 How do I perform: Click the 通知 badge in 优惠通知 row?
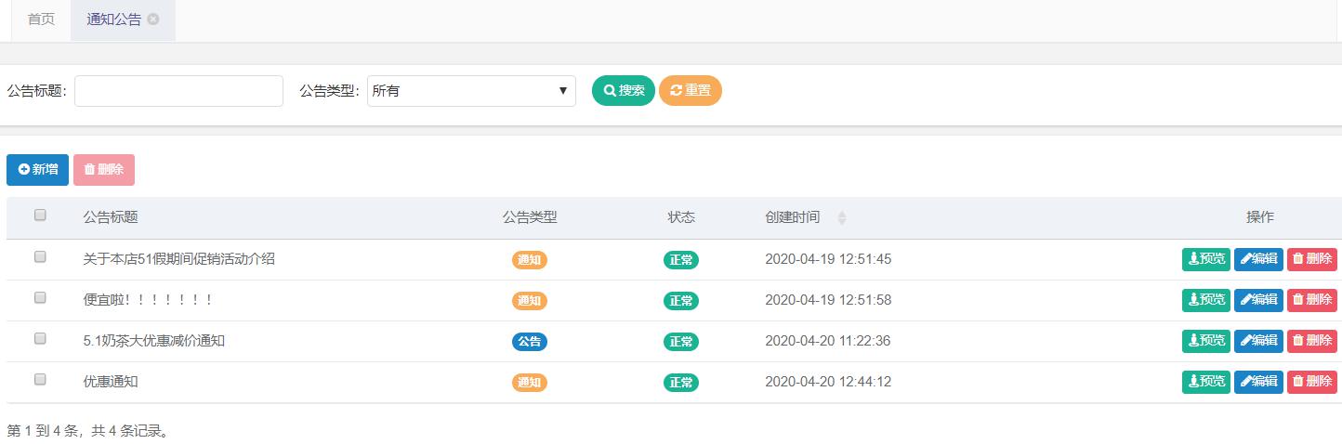[x=530, y=383]
